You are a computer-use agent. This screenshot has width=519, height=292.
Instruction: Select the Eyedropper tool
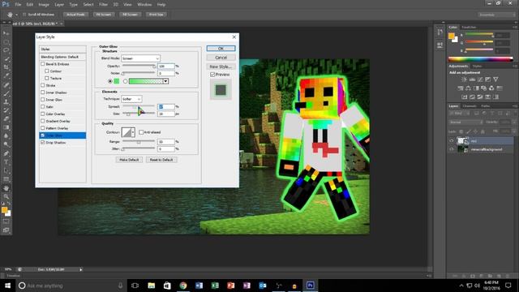point(6,75)
